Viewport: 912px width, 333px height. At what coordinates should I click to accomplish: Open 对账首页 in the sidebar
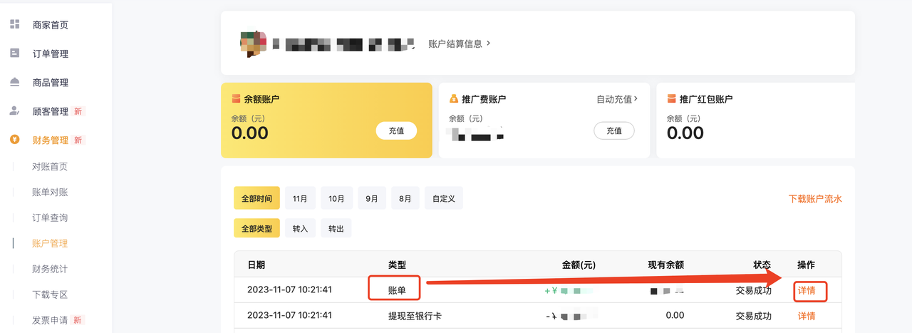point(50,167)
